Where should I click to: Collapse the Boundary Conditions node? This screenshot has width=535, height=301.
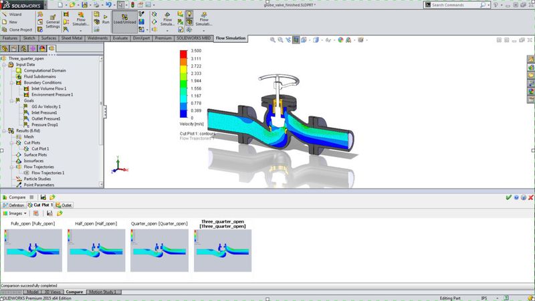tap(12, 82)
